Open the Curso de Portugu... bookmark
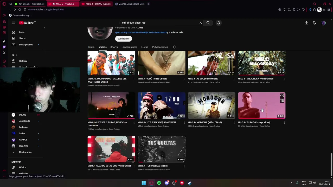Viewport: 333px width, 187px height. pos(20,15)
